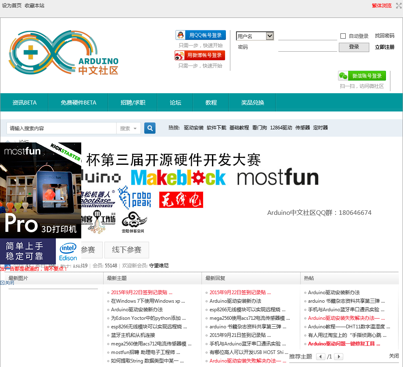The height and width of the screenshot is (367, 403).
Task: Click the red 无线电 logo
Action: [181, 200]
